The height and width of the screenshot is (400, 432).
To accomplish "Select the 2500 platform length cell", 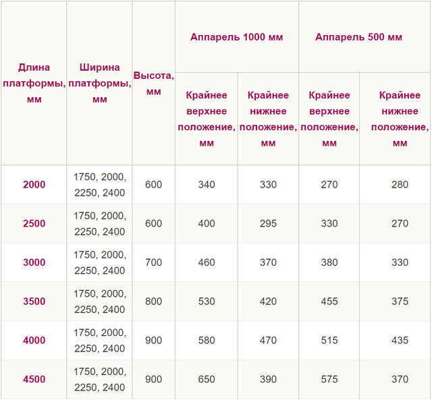I will [34, 224].
